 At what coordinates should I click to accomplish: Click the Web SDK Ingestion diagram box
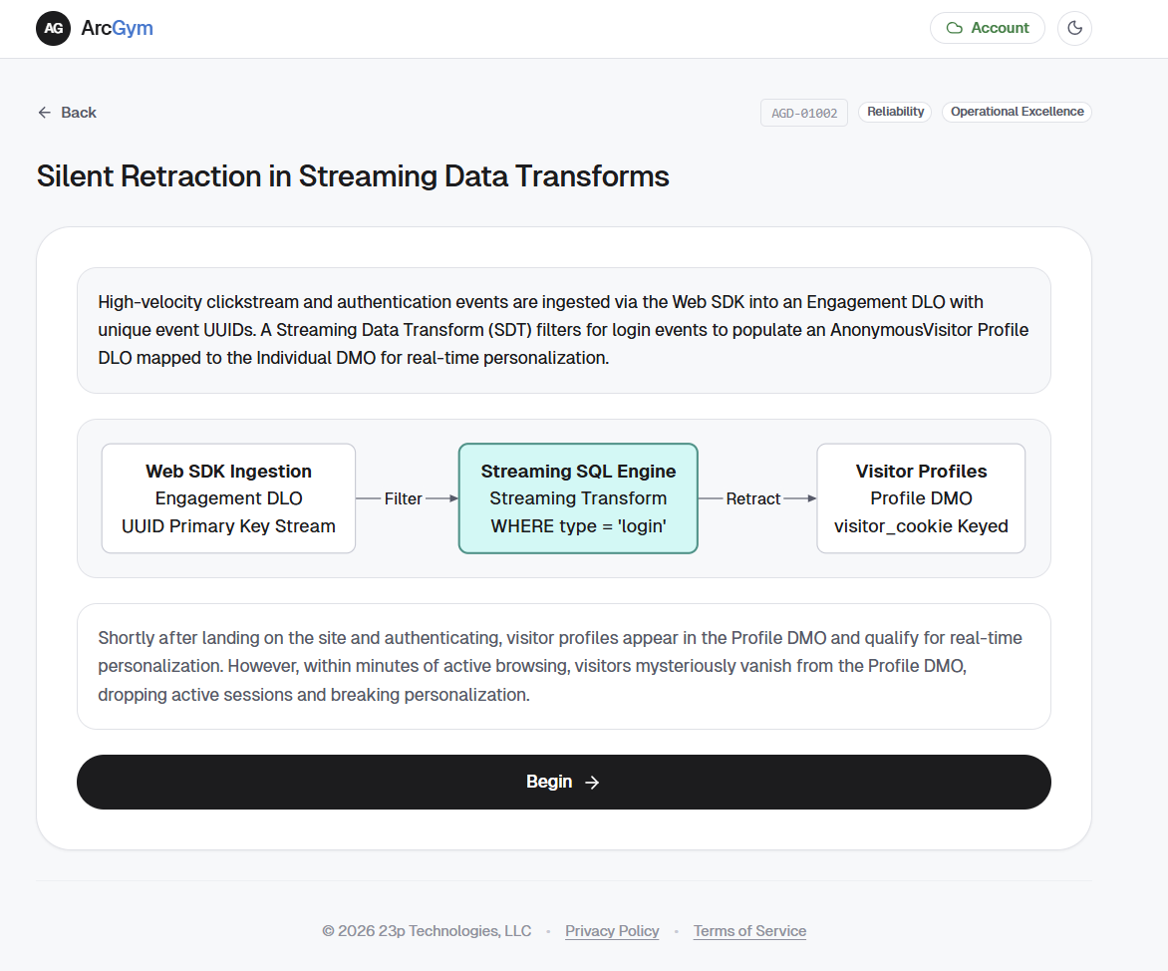228,498
